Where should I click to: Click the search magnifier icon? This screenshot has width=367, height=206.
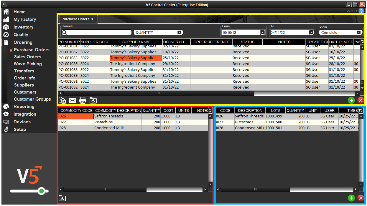point(64,32)
